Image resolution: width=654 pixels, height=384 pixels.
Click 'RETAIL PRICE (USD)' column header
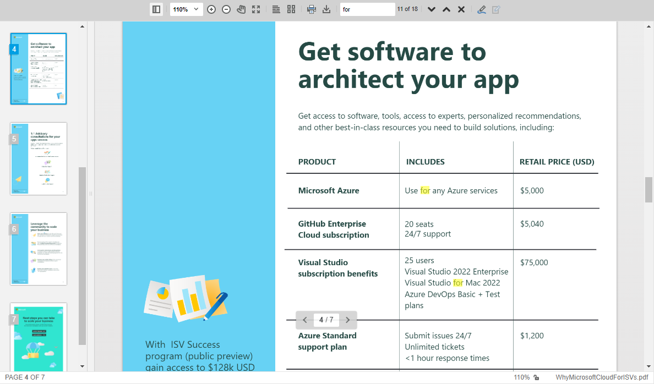[x=557, y=162]
